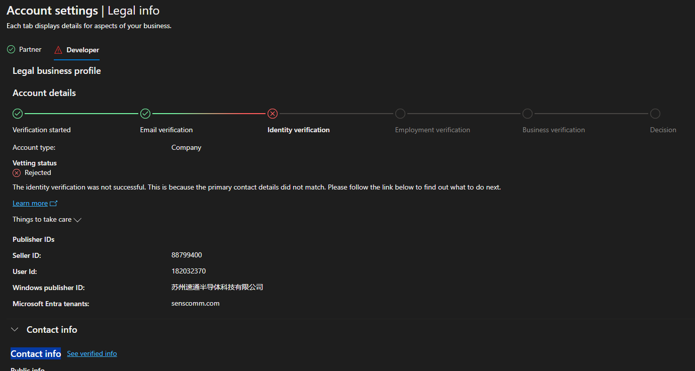Click the Microsoft Entra tenant senscomm.com
695x371 pixels.
(x=196, y=303)
